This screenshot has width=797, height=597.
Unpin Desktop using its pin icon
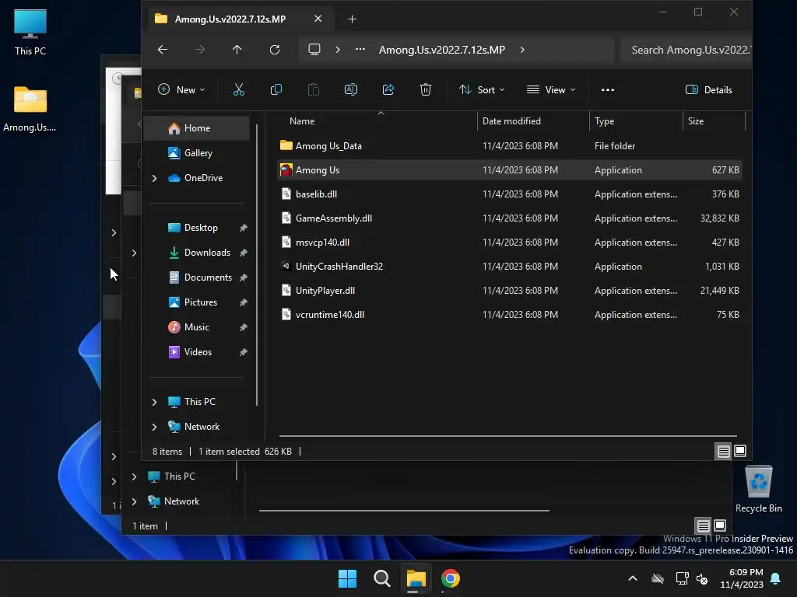pyautogui.click(x=244, y=228)
